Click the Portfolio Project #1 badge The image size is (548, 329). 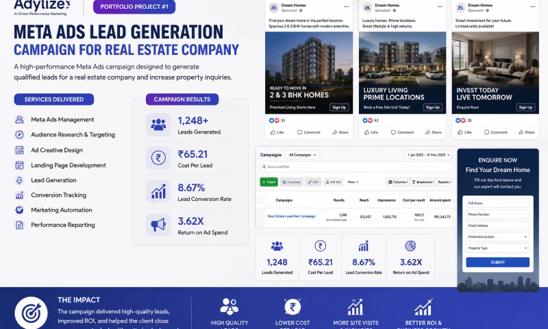point(134,7)
